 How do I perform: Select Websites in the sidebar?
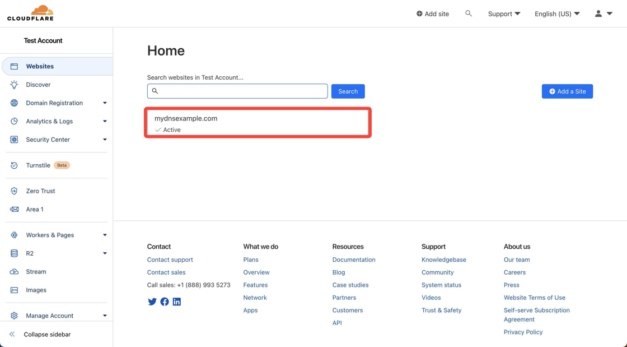(57, 67)
